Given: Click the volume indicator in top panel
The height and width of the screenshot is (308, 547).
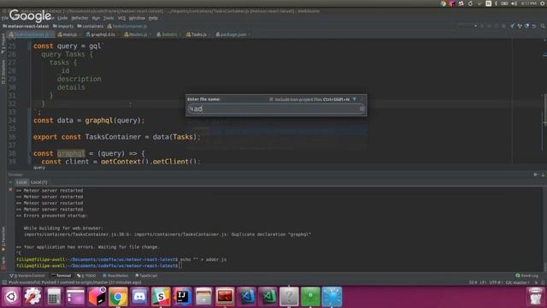Looking at the screenshot, I should 514,3.
